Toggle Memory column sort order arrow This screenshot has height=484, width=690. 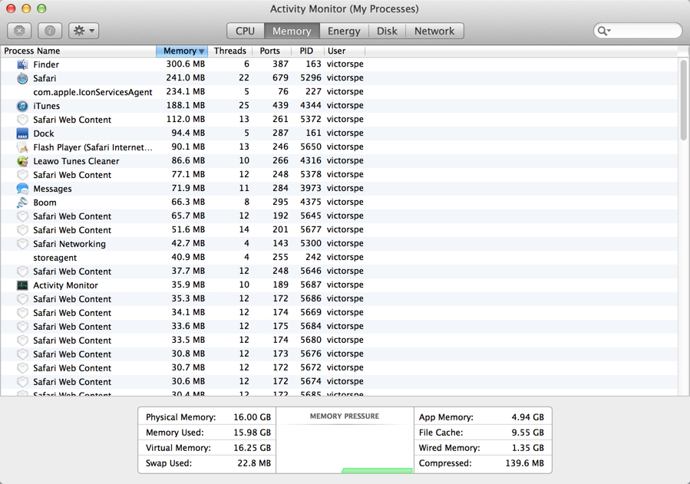(202, 51)
